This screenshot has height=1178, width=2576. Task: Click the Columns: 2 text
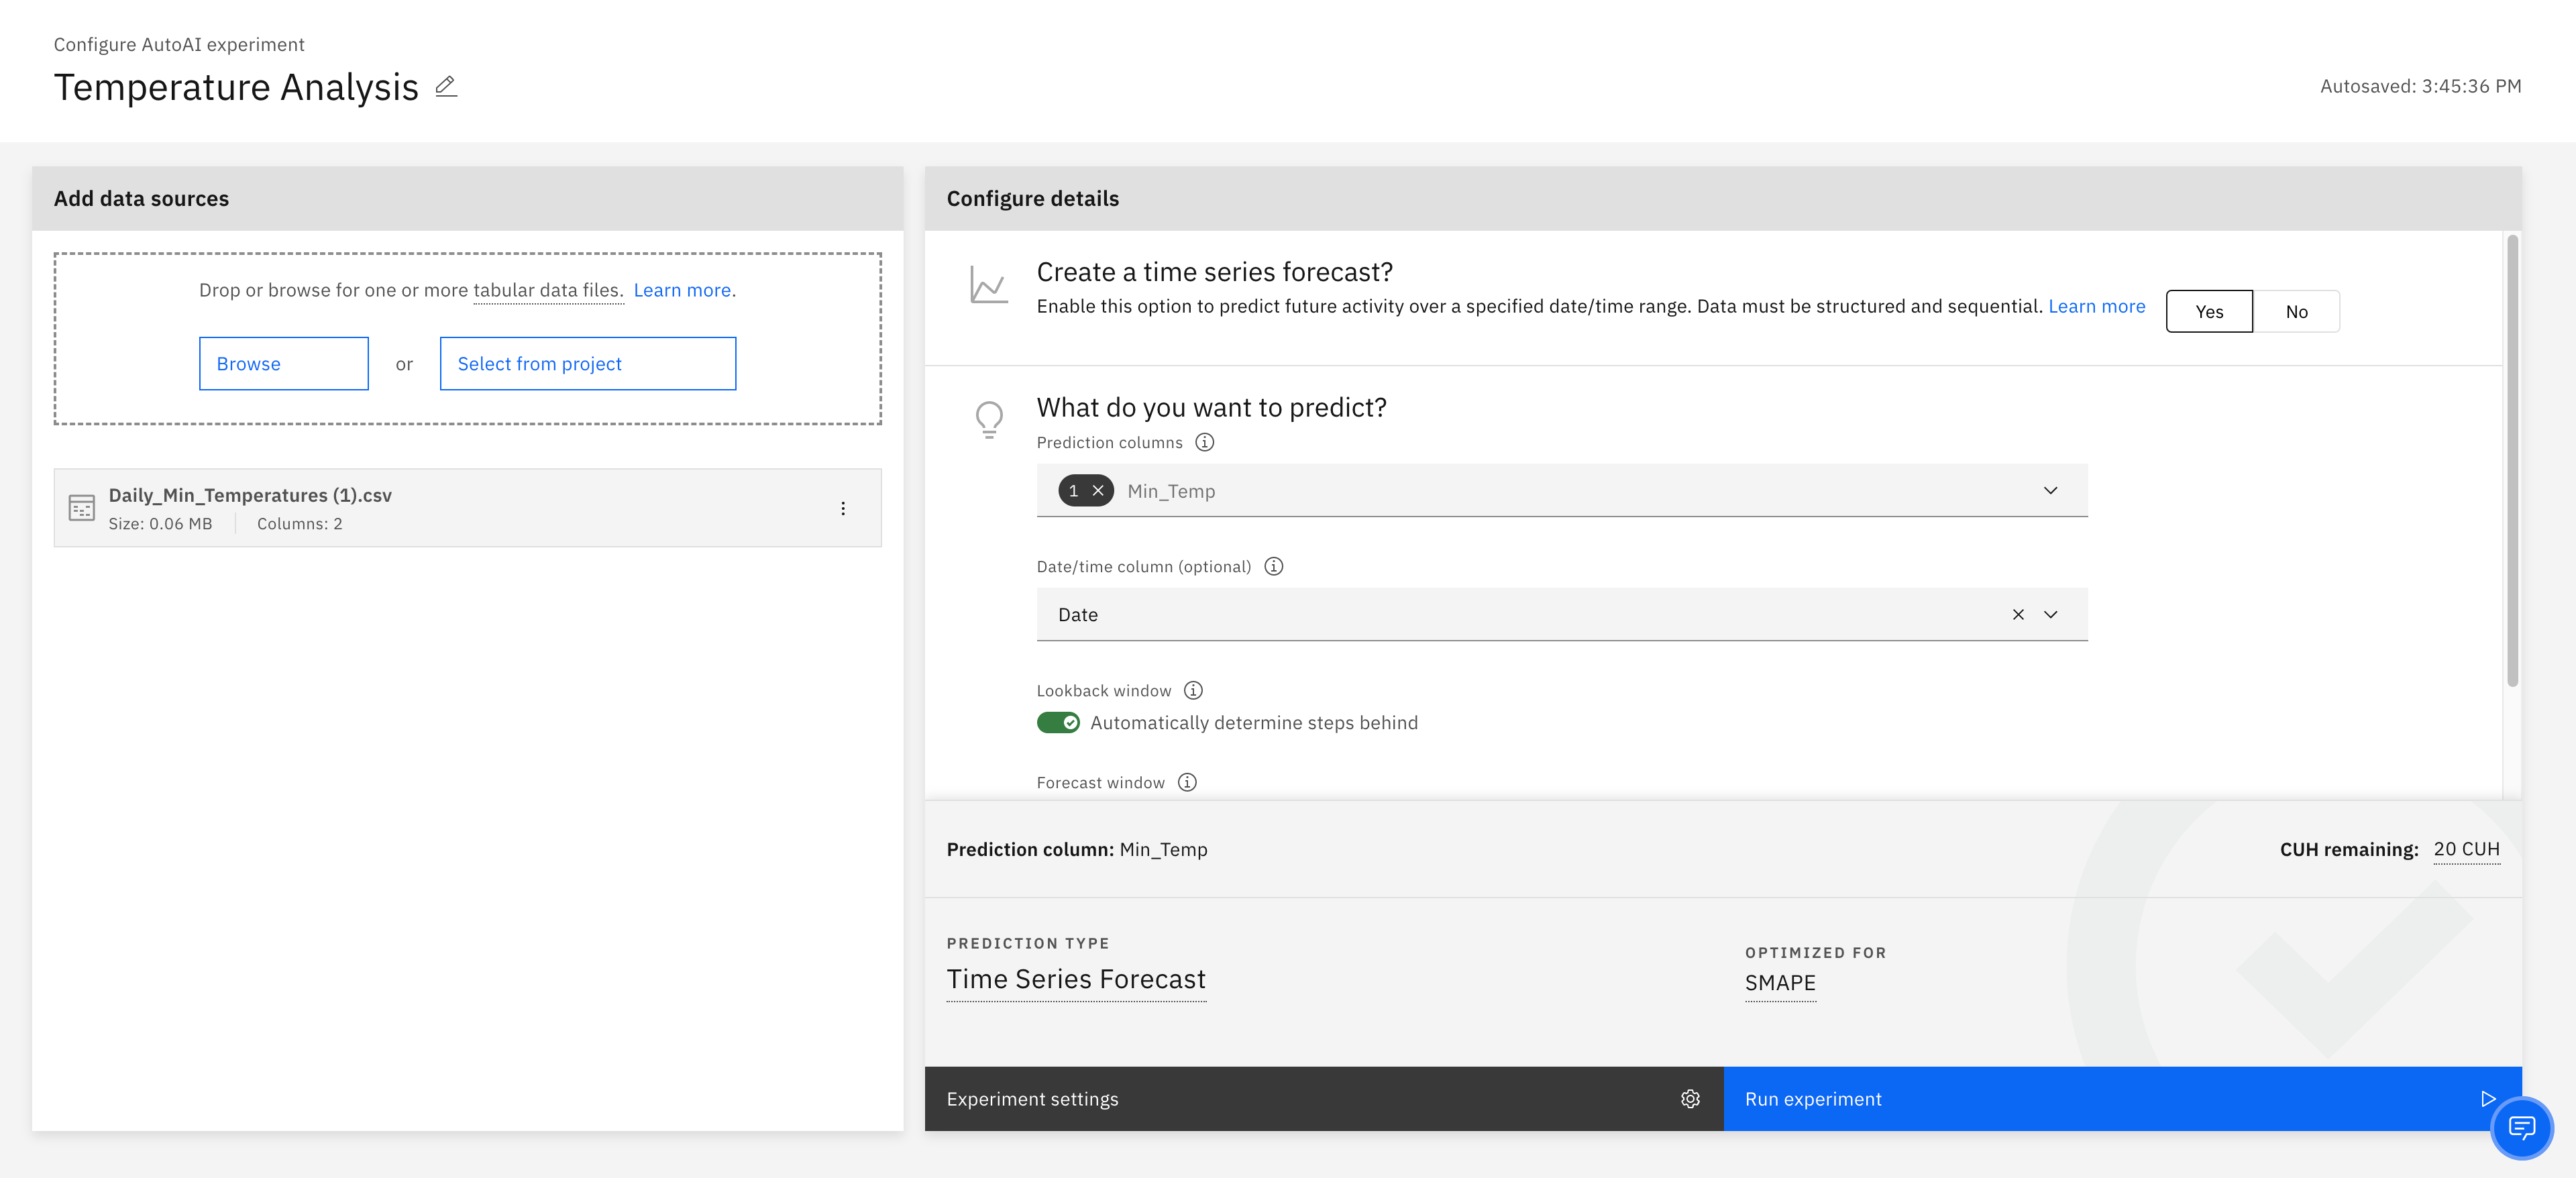point(299,523)
